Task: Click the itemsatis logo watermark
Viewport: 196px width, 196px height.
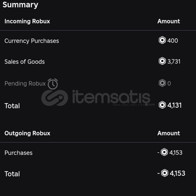Action: pos(98,98)
